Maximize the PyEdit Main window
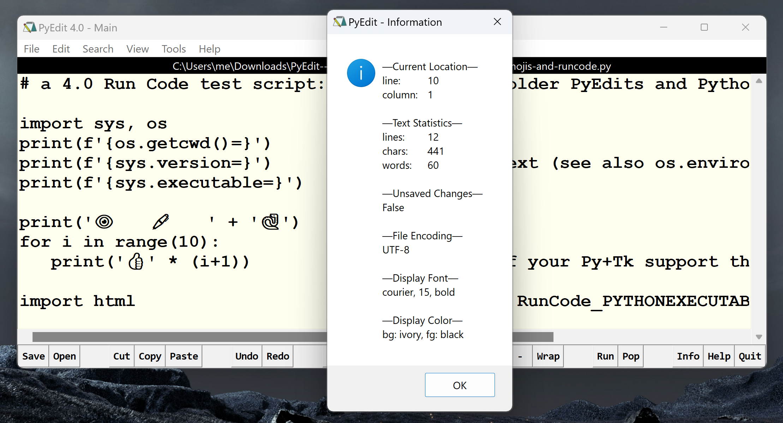Viewport: 783px width, 423px height. click(704, 27)
